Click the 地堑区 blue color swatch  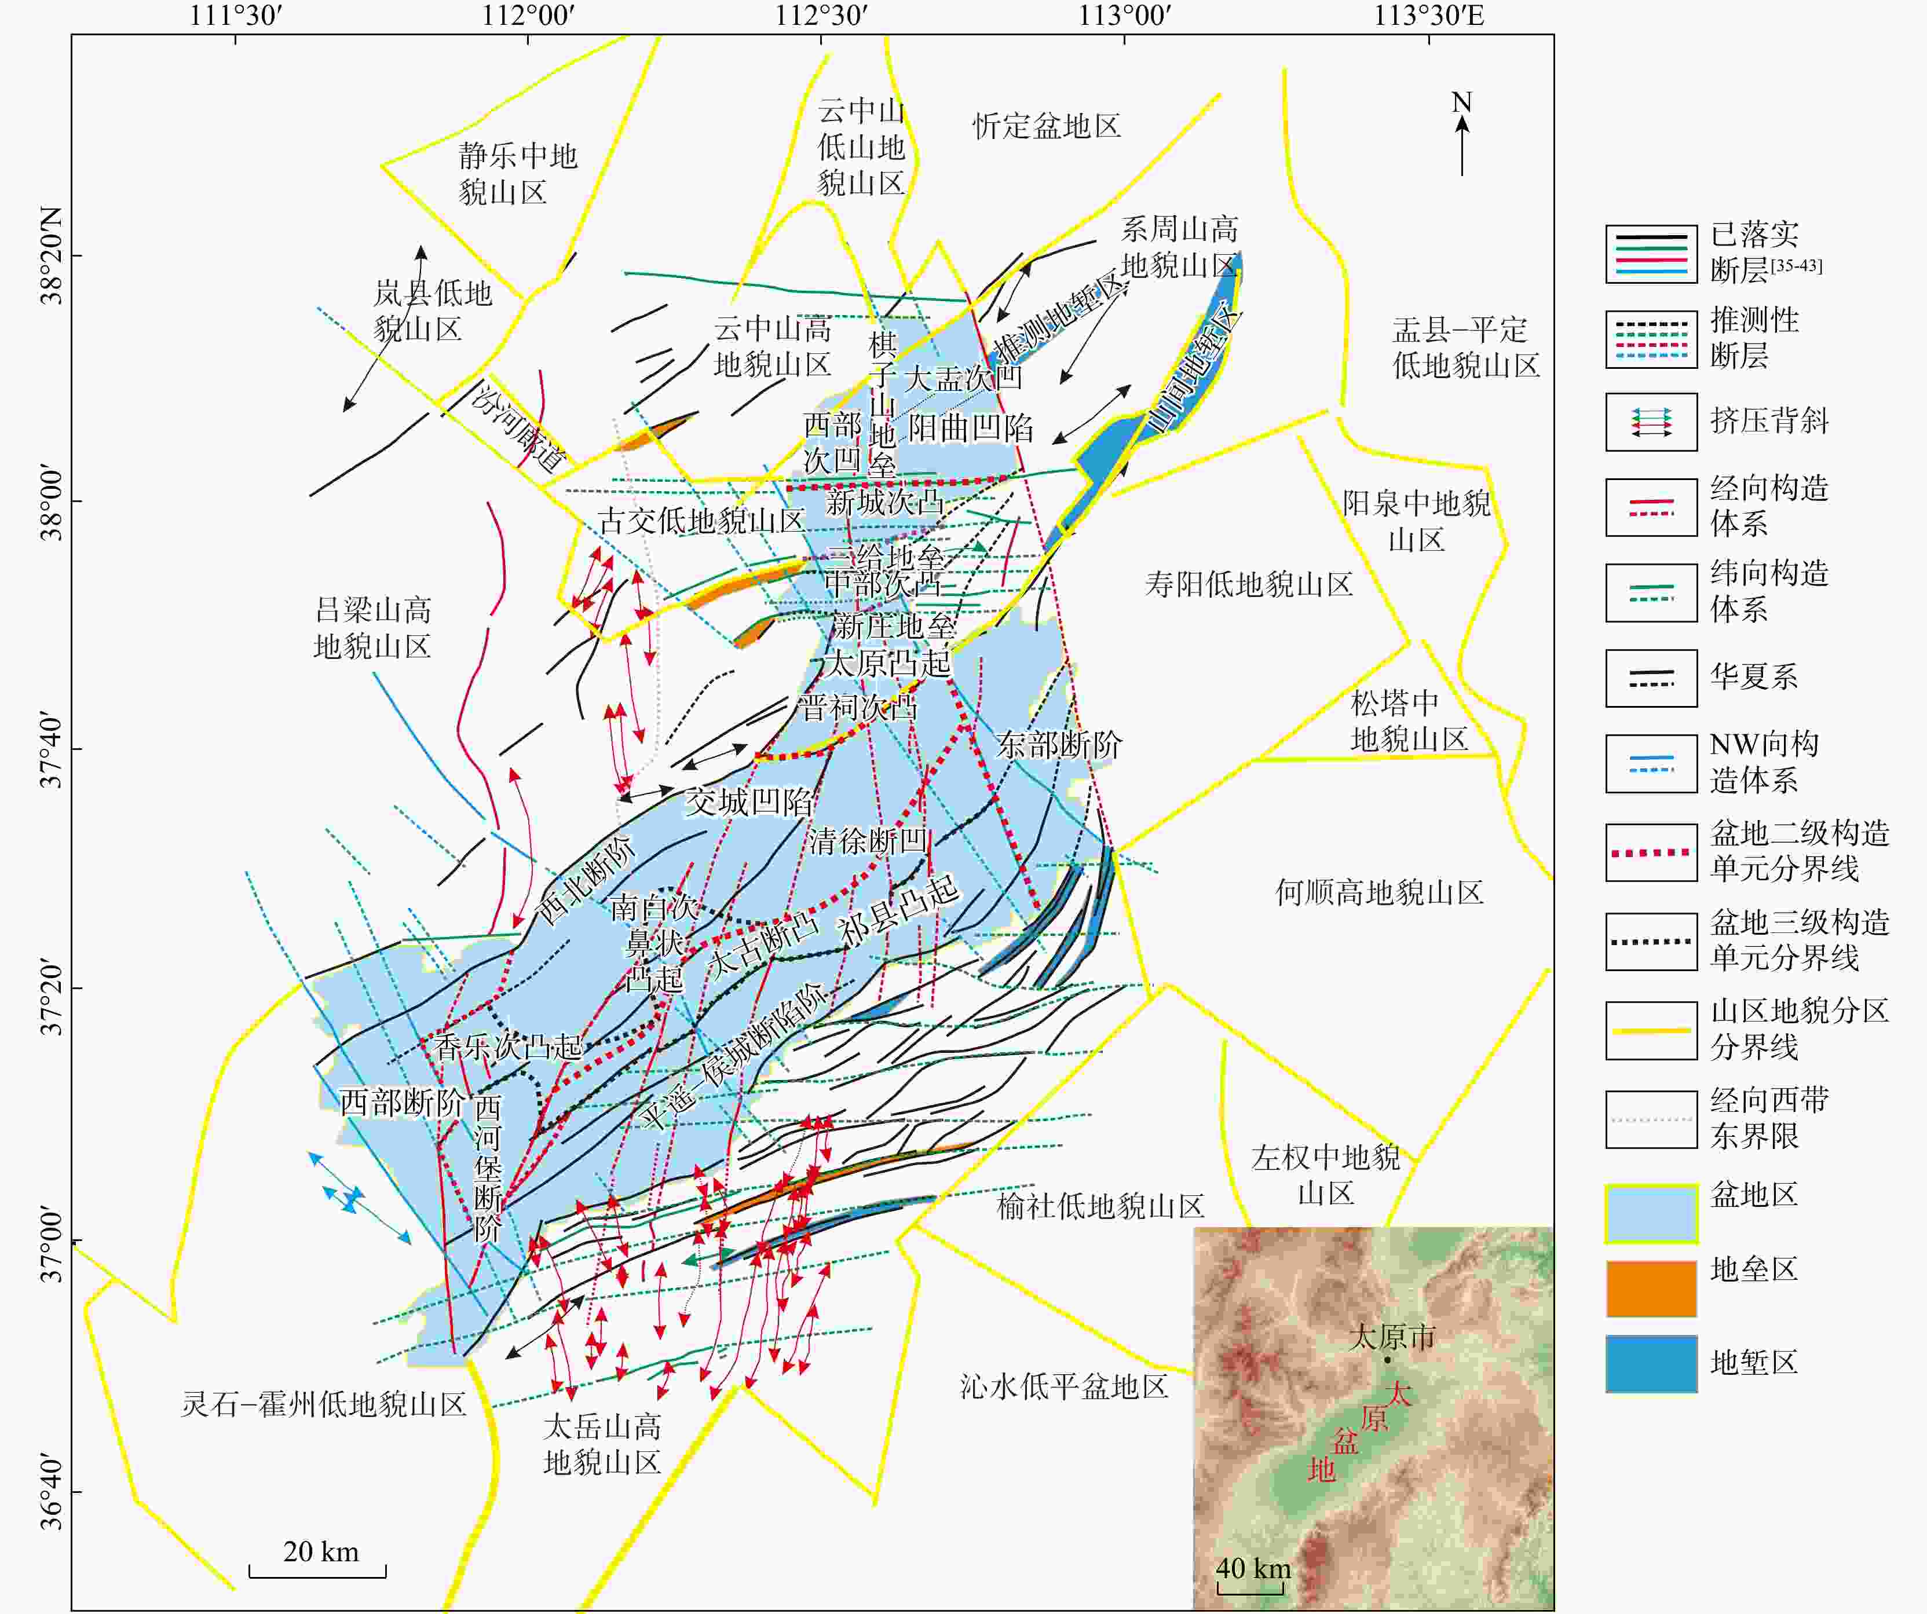tap(1651, 1363)
